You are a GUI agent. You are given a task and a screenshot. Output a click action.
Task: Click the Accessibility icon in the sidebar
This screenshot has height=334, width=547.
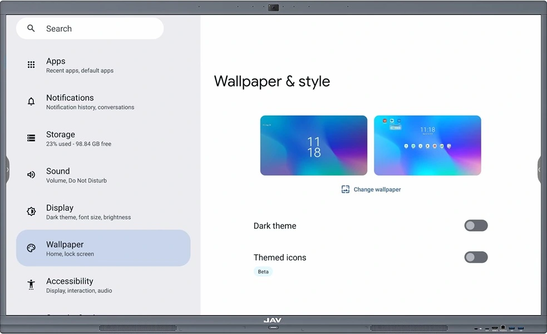pos(31,285)
